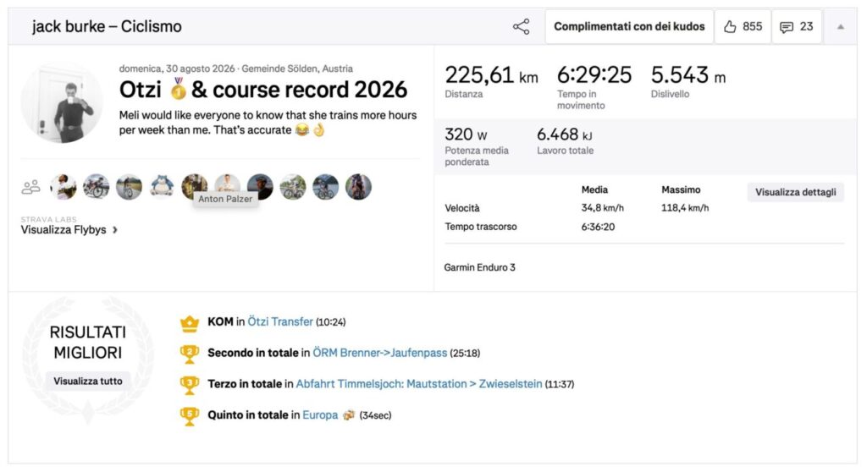This screenshot has height=472, width=867.
Task: Open the 23 comments icon
Action: 796,26
